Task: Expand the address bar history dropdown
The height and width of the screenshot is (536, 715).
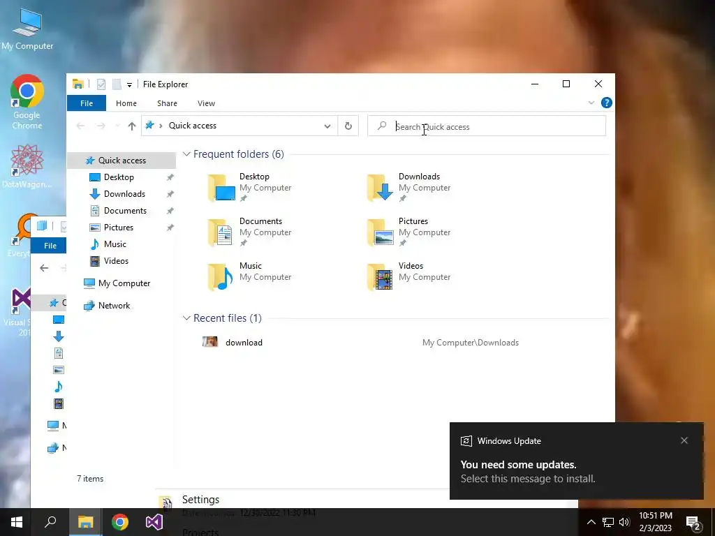Action: coord(327,126)
